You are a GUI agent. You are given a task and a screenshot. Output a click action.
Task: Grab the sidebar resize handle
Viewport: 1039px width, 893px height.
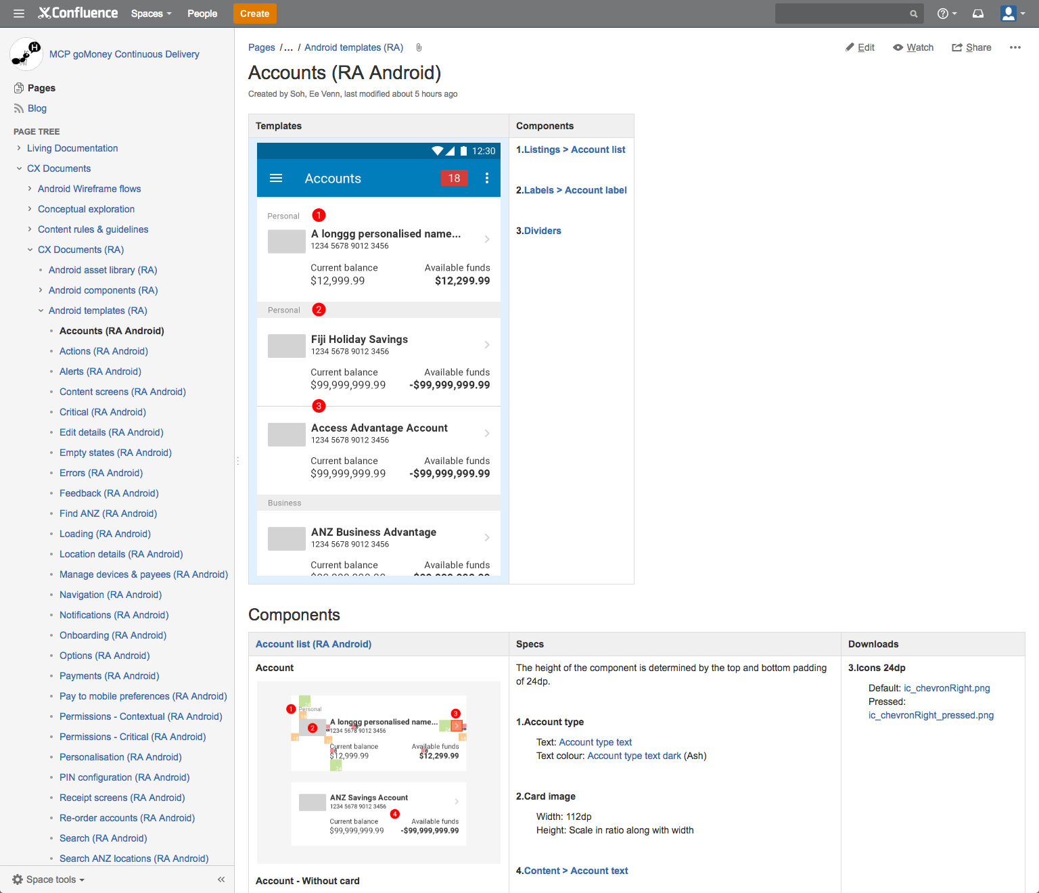point(237,461)
